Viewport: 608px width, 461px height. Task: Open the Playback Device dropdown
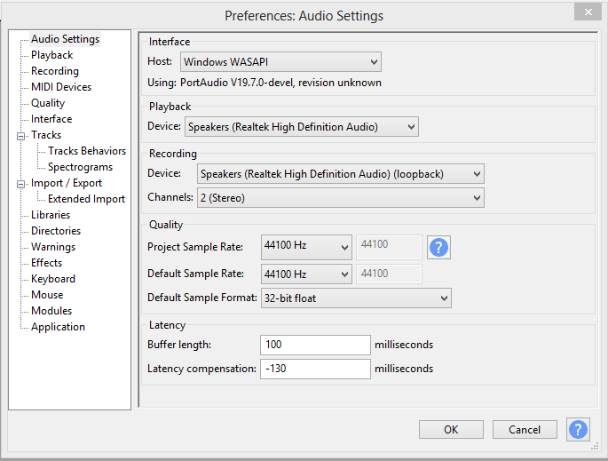click(302, 127)
